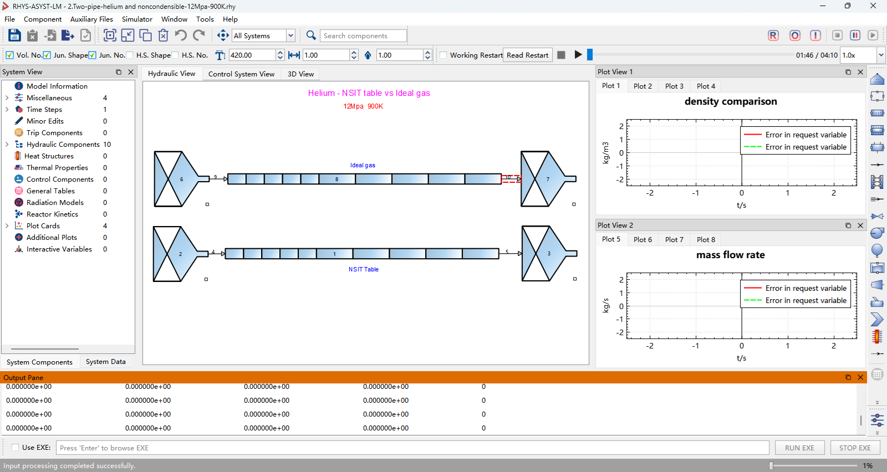Image resolution: width=887 pixels, height=472 pixels.
Task: Click the magnifier search icon
Action: coord(311,35)
